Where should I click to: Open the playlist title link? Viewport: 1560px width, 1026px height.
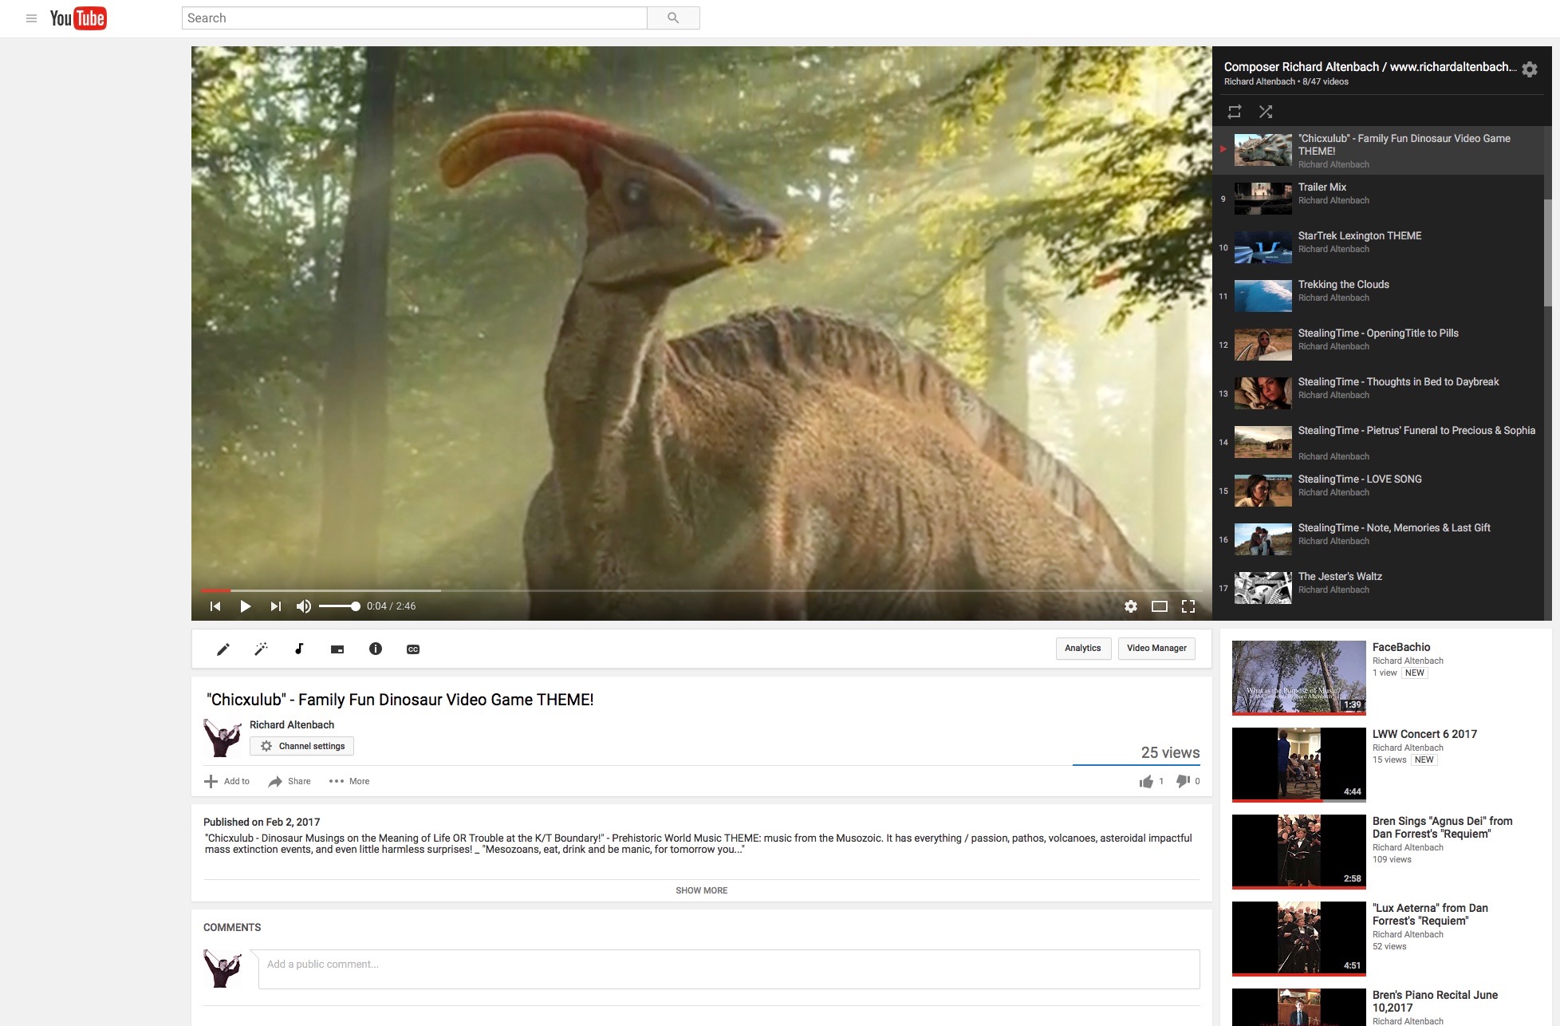1370,67
